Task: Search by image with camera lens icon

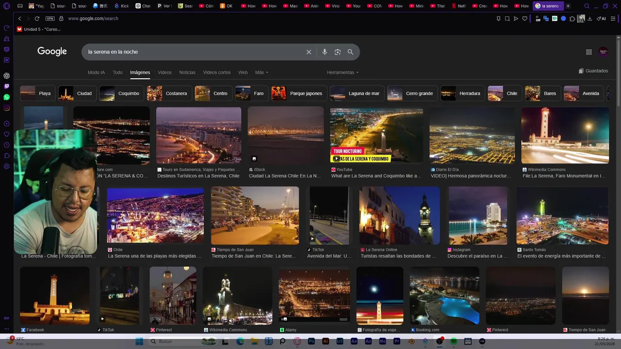Action: [x=338, y=52]
